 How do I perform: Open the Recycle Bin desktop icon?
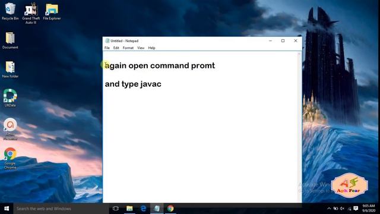pos(10,11)
